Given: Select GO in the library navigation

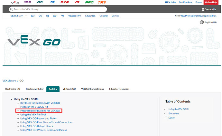Looking at the screenshot, I should point(40,16).
